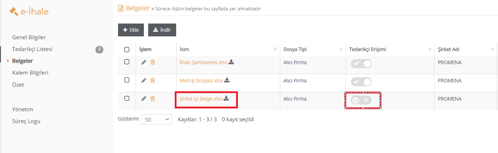Click the Ekle button
This screenshot has height=153, width=498.
click(x=131, y=30)
